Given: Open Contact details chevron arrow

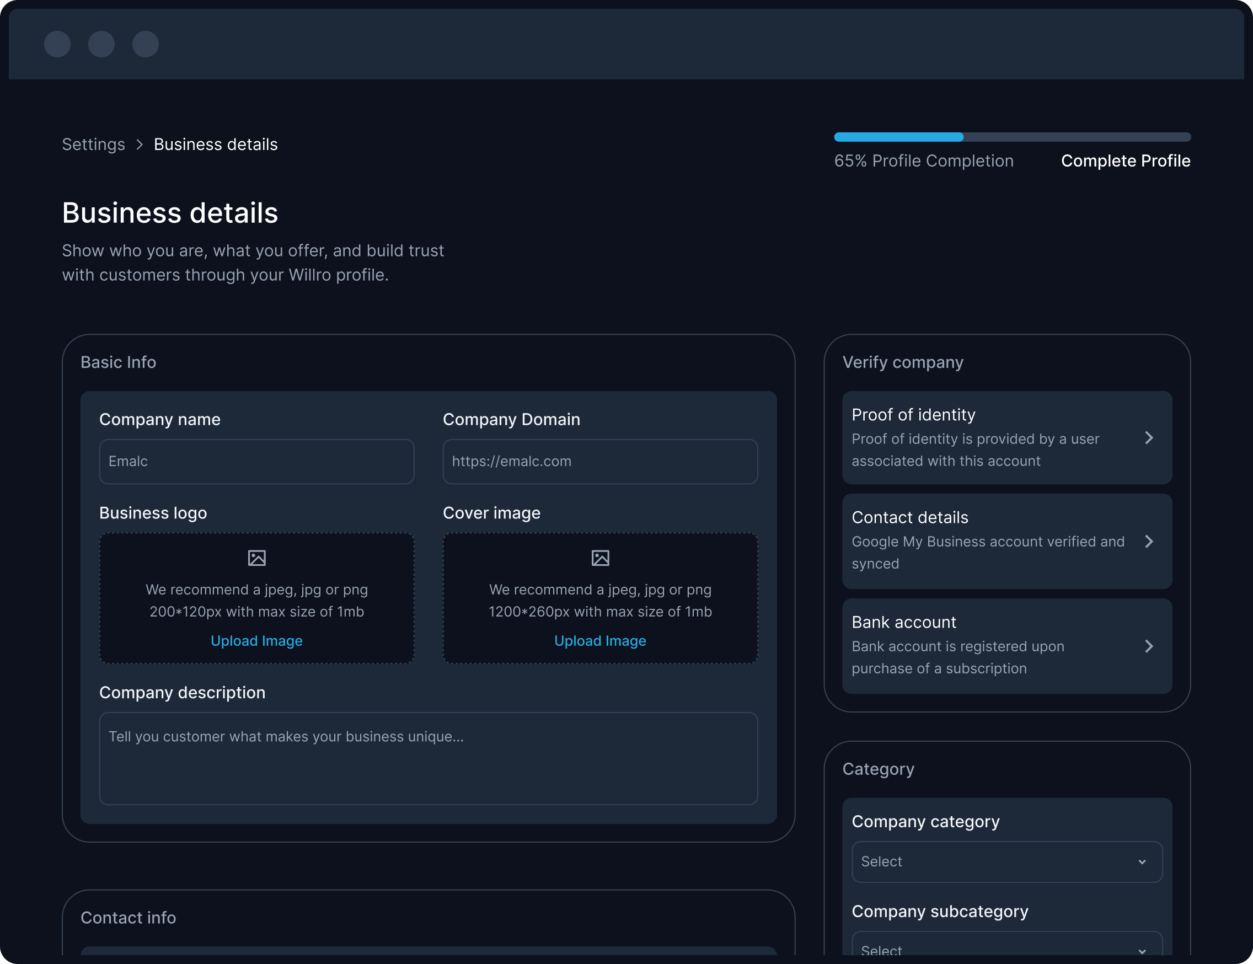Looking at the screenshot, I should pyautogui.click(x=1149, y=541).
